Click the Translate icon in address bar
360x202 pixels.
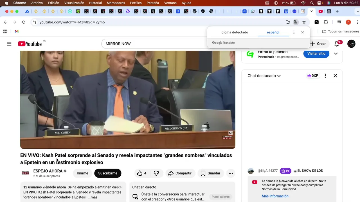(296, 22)
